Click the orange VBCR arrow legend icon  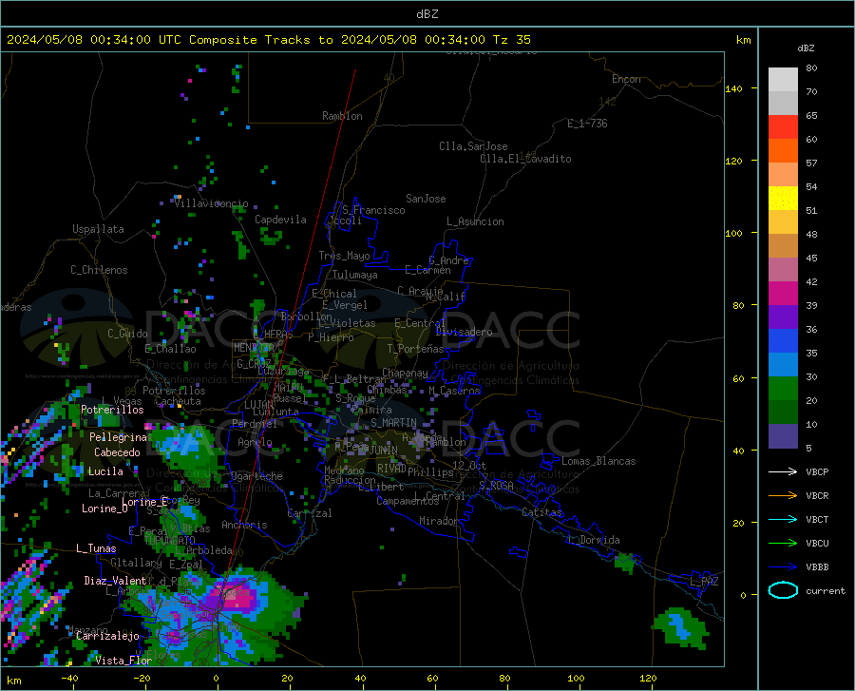pyautogui.click(x=783, y=496)
